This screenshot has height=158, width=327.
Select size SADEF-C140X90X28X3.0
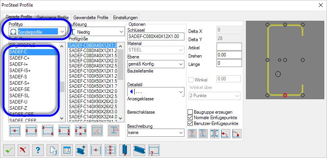click(93, 111)
